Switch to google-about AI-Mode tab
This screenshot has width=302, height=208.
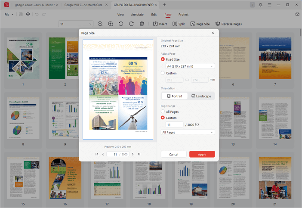35,5
